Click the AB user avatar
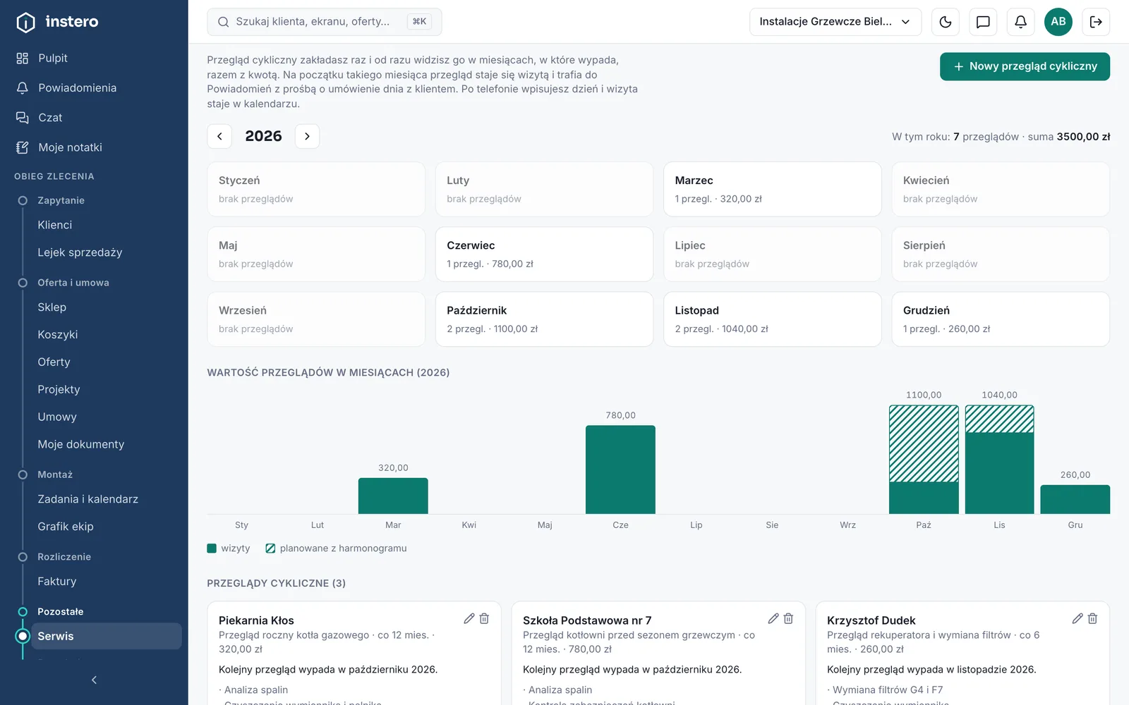The image size is (1129, 705). click(x=1058, y=22)
